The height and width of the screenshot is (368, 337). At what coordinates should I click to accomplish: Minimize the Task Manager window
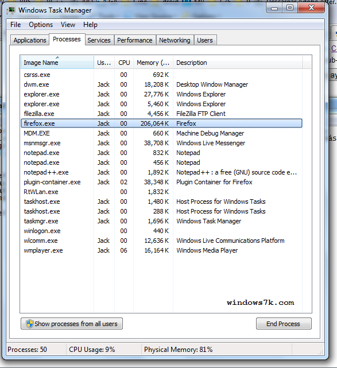(x=274, y=9)
